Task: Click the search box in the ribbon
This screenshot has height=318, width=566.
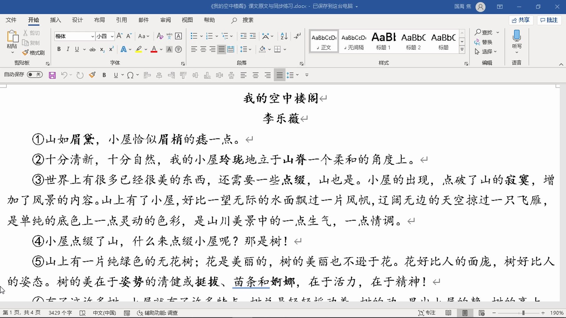Action: click(242, 20)
